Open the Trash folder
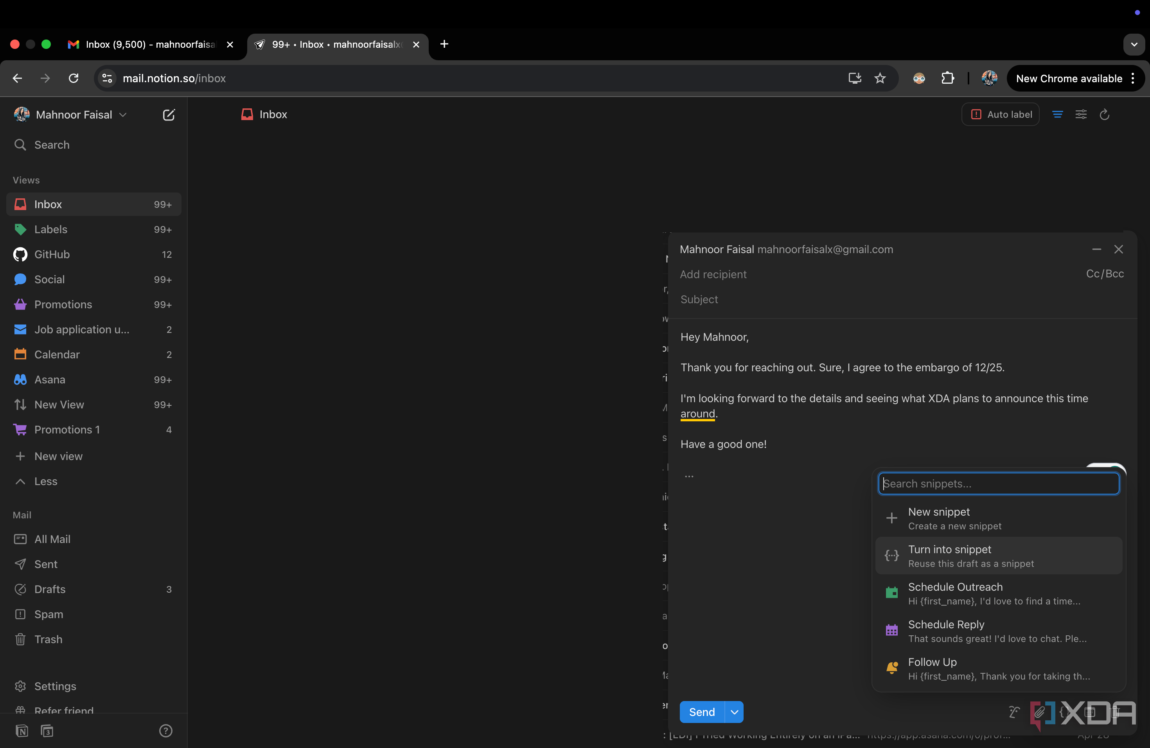The height and width of the screenshot is (748, 1150). (94, 639)
